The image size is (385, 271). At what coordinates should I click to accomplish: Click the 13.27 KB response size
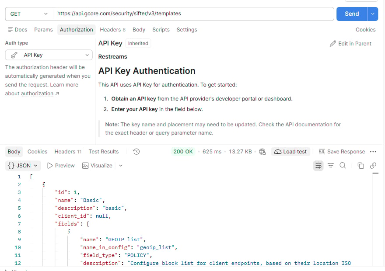tap(240, 152)
